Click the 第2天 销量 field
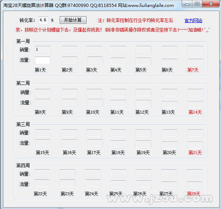Viewport: 221px width, 209px height. click(x=70, y=50)
